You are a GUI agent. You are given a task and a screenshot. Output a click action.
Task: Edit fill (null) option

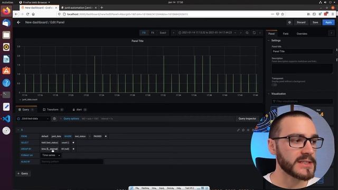pos(65,149)
